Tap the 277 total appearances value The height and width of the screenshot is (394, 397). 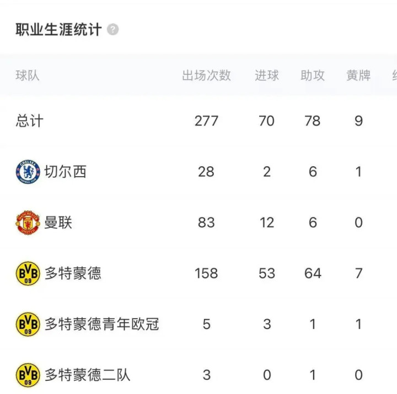point(206,121)
